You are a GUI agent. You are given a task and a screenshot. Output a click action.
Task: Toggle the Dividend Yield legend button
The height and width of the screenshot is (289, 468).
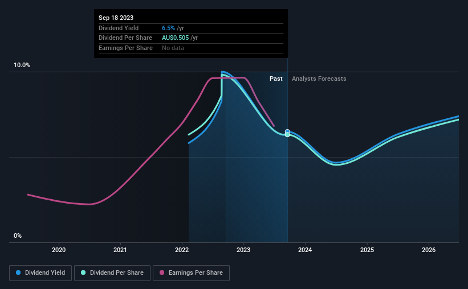(40, 273)
